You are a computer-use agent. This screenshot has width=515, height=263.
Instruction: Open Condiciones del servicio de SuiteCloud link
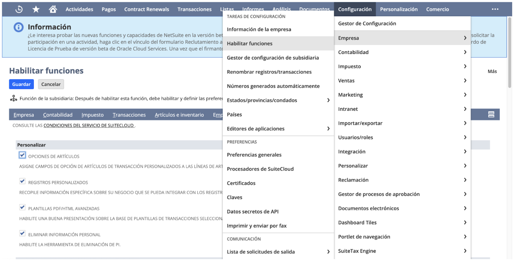(x=89, y=125)
